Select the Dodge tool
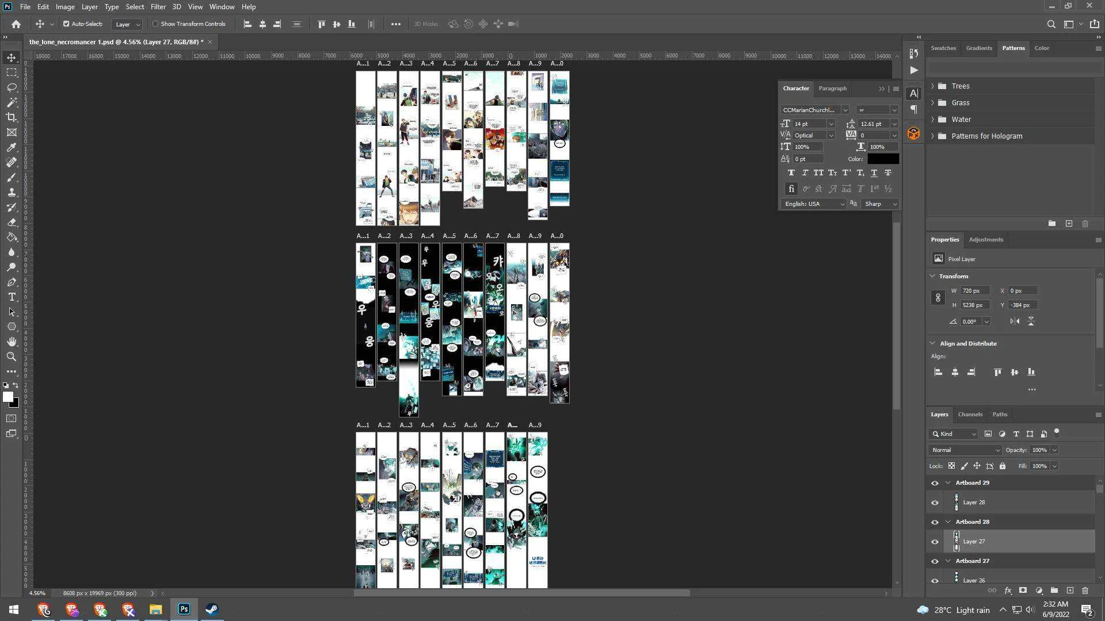 [x=12, y=267]
